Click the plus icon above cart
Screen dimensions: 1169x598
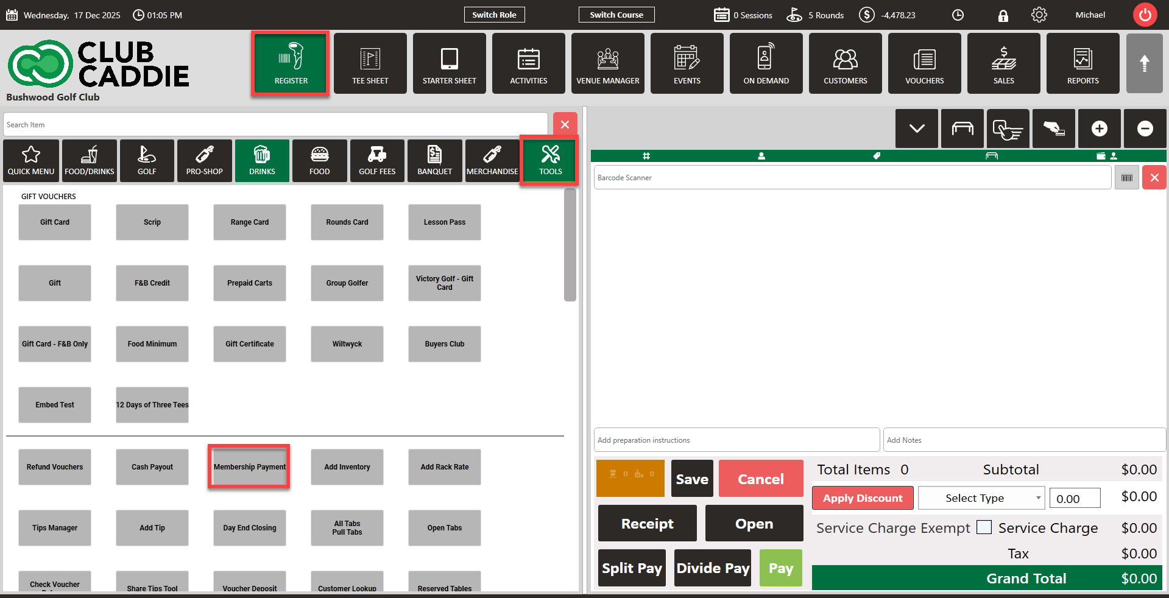point(1099,128)
